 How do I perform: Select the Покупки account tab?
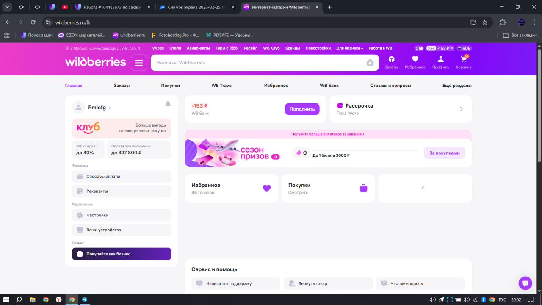(x=170, y=86)
